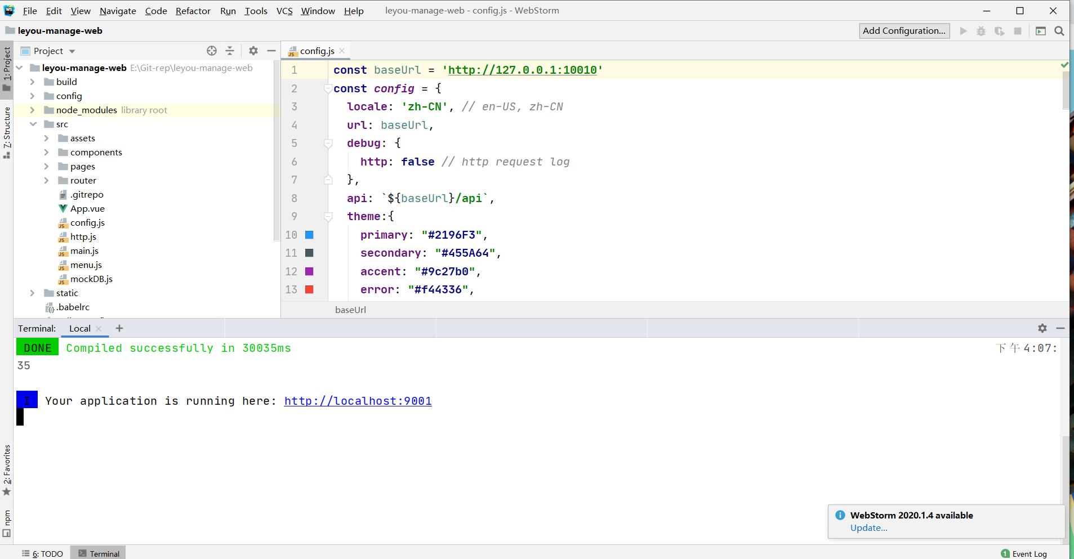1074x559 pixels.
Task: Hide the Project panel with minus icon
Action: [271, 51]
